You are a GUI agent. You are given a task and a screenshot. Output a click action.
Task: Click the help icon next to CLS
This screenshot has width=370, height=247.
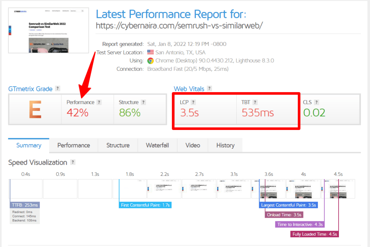[317, 102]
